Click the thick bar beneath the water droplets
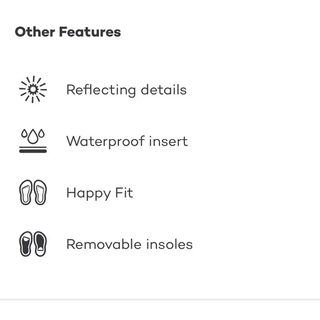Viewport: 320px width, 320px height. click(x=33, y=151)
